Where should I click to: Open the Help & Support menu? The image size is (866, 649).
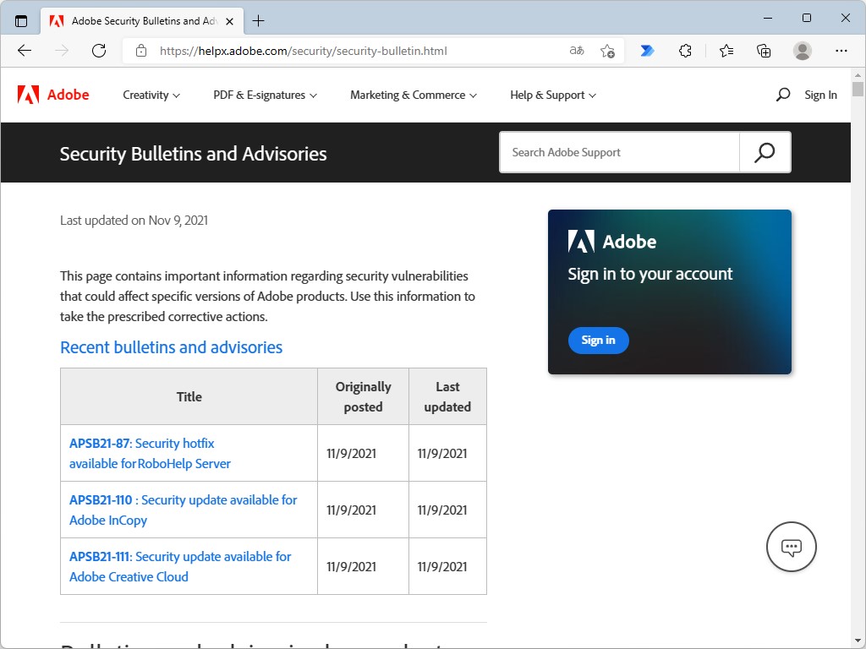pyautogui.click(x=553, y=95)
